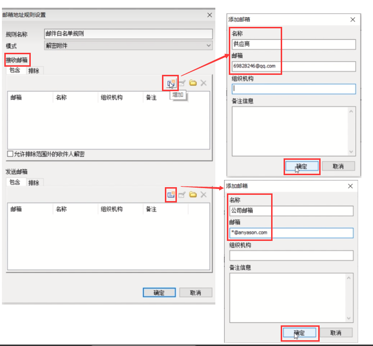This screenshot has width=373, height=346.
Task: Confirm the 供应商 mailbox with 确定
Action: [x=301, y=167]
